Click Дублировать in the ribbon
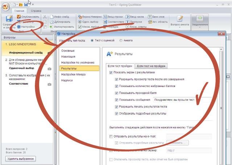This screenshot has height=165, width=232. pyautogui.click(x=60, y=22)
